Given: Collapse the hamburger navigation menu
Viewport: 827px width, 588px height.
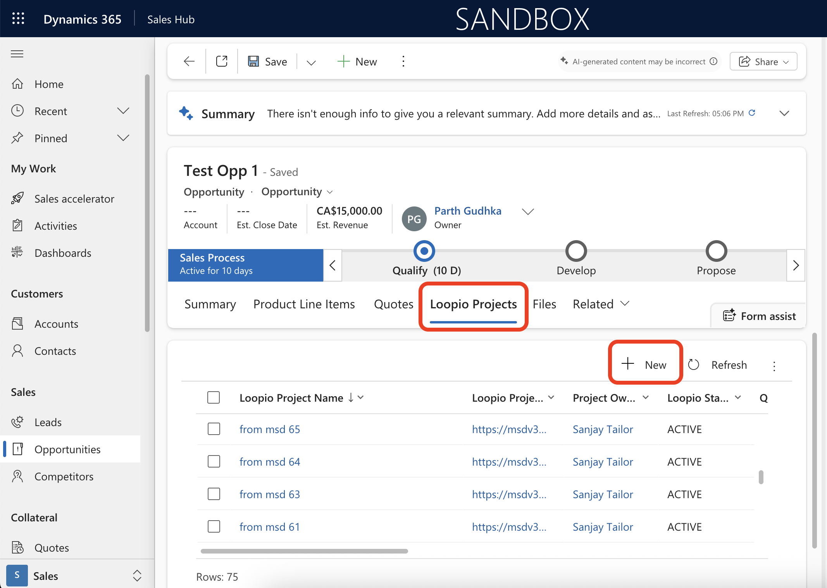Looking at the screenshot, I should [17, 54].
